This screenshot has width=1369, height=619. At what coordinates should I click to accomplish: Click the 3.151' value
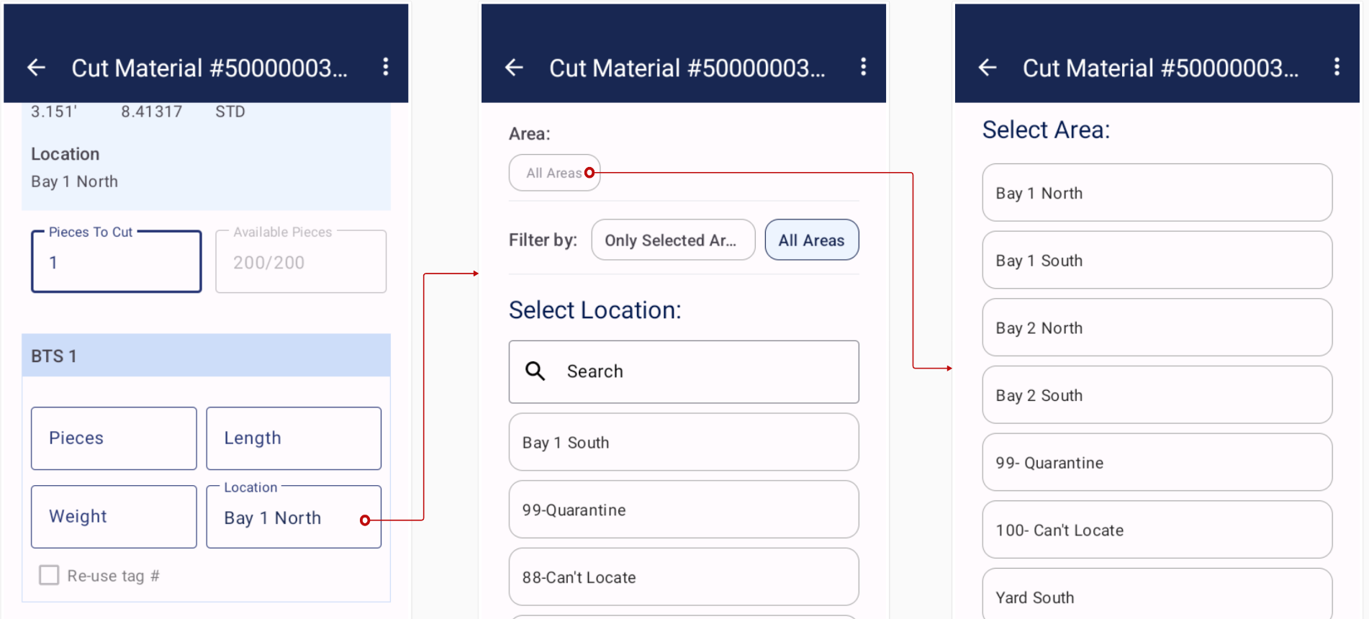pos(54,112)
